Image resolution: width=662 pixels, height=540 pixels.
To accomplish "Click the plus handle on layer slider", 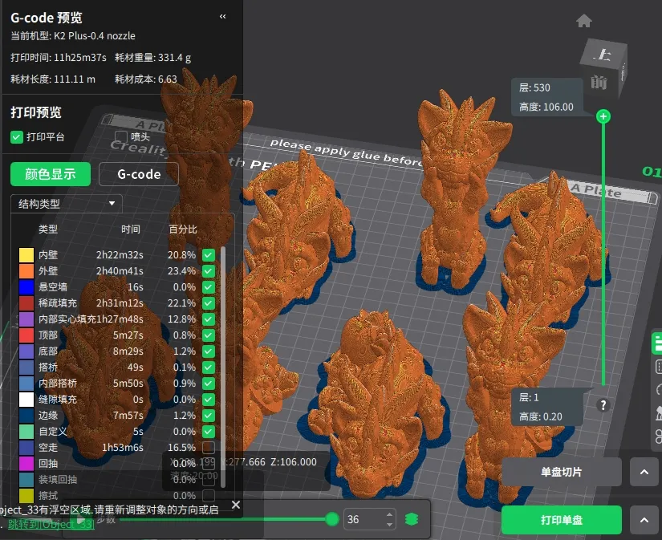I will tap(603, 116).
